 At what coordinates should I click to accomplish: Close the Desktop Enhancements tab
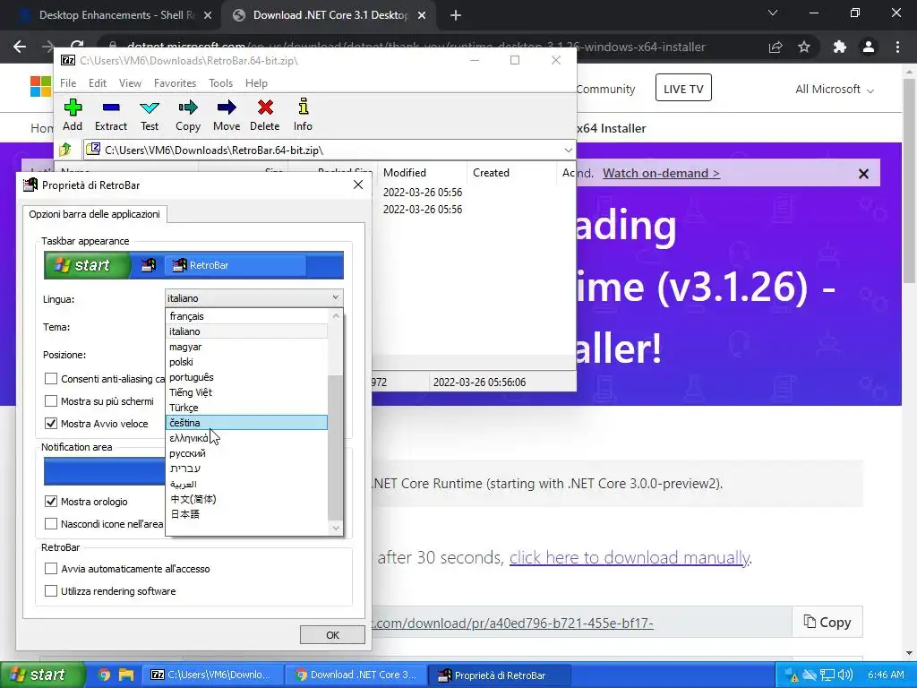208,16
